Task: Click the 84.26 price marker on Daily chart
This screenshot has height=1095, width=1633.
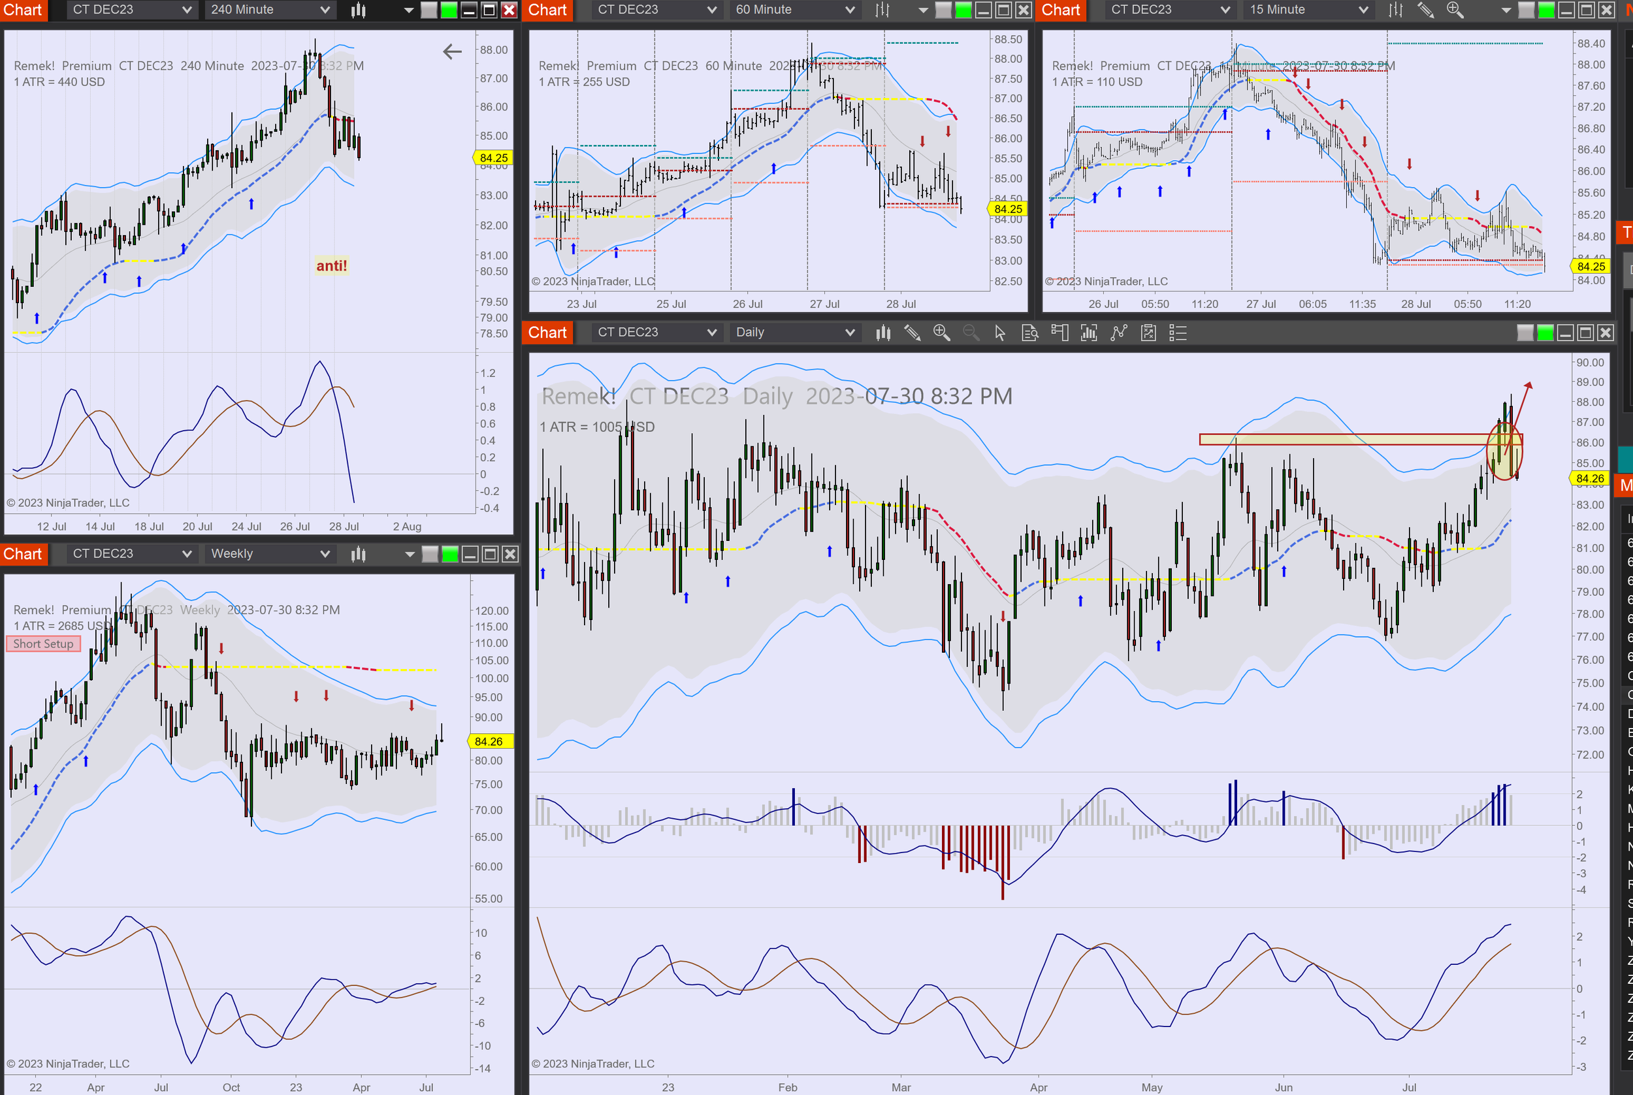Action: (x=1589, y=478)
